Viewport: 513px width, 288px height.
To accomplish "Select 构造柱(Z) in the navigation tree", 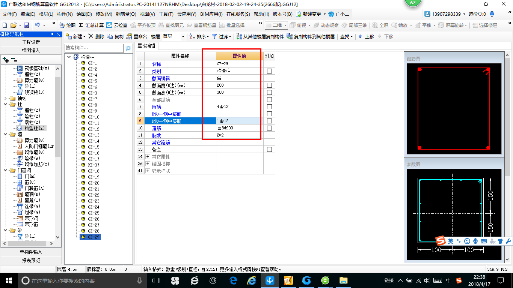I will coord(35,128).
